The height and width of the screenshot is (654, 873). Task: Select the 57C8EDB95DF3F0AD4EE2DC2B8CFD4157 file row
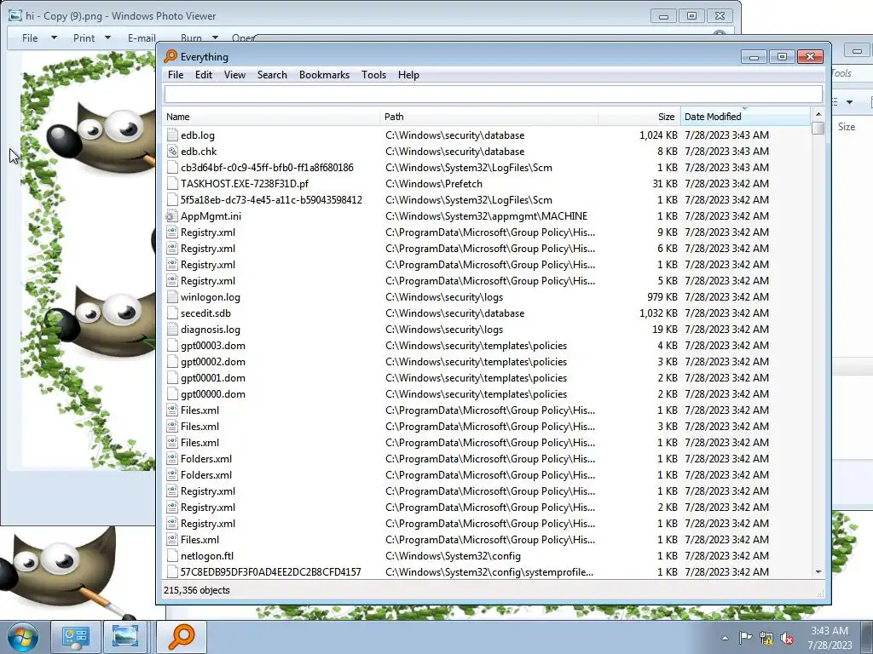coord(487,571)
